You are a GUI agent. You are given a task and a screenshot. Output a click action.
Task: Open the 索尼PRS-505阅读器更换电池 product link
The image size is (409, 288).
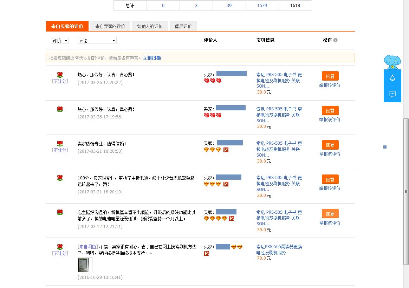pos(279,249)
